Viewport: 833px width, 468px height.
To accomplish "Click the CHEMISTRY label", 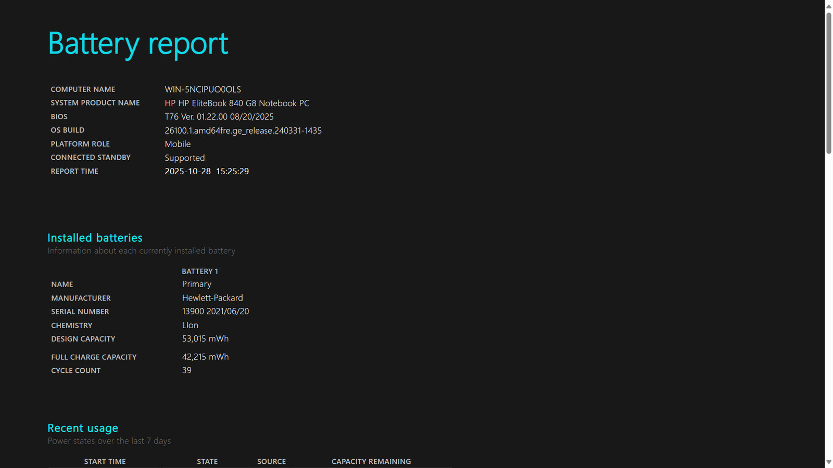I will pyautogui.click(x=72, y=326).
